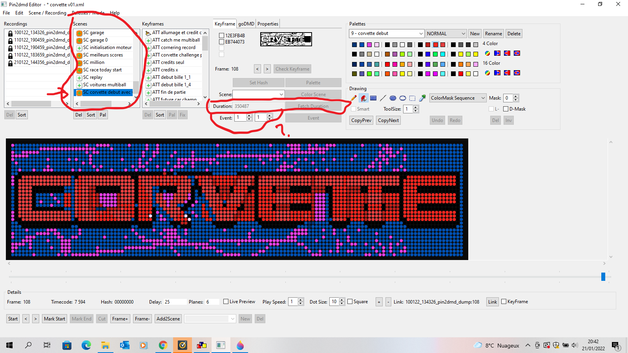Select the filled rectangle tool

click(x=373, y=98)
